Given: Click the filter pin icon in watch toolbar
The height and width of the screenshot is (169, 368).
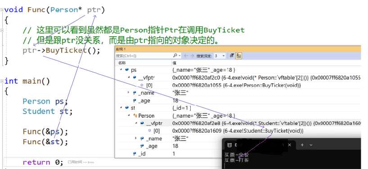Looking at the screenshot, I should click(232, 56).
